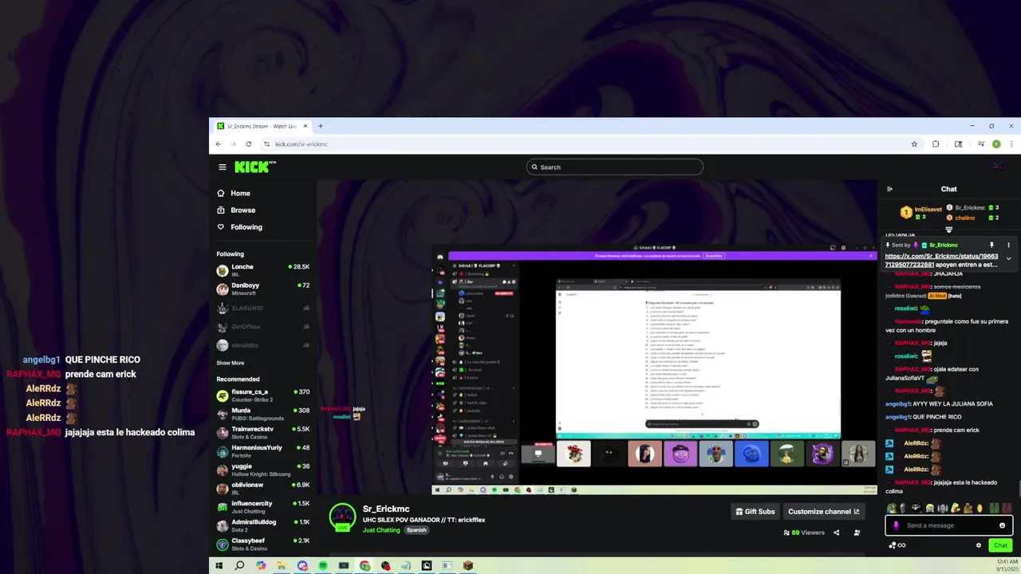Open yuggie recommended channel
The image size is (1021, 574).
pos(263,470)
